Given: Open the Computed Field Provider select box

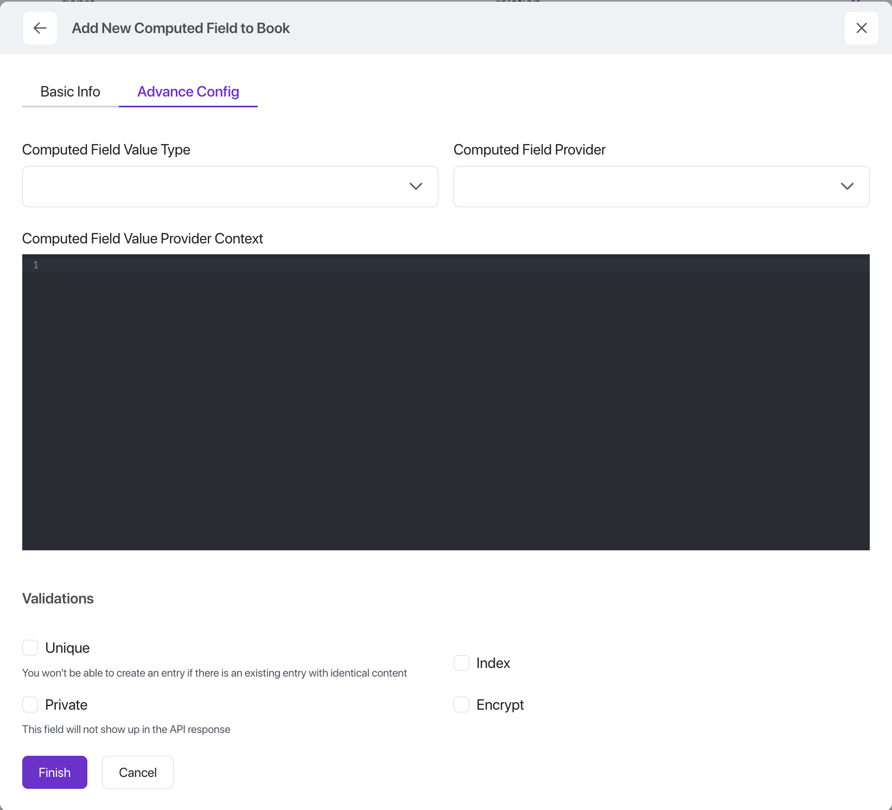Looking at the screenshot, I should (x=646, y=187).
